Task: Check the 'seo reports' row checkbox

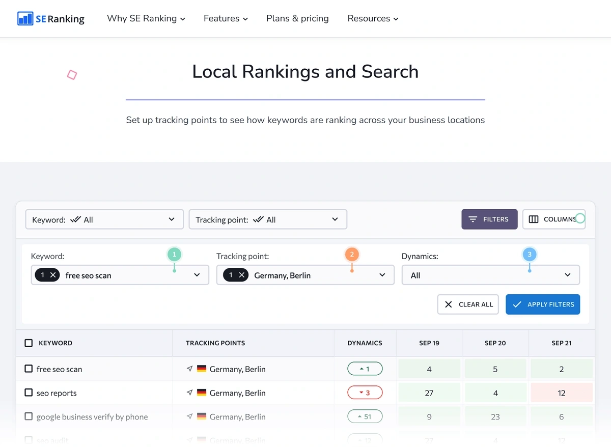Action: [x=29, y=393]
